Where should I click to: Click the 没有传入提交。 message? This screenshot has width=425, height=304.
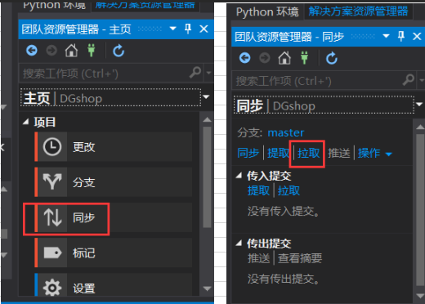tap(284, 211)
